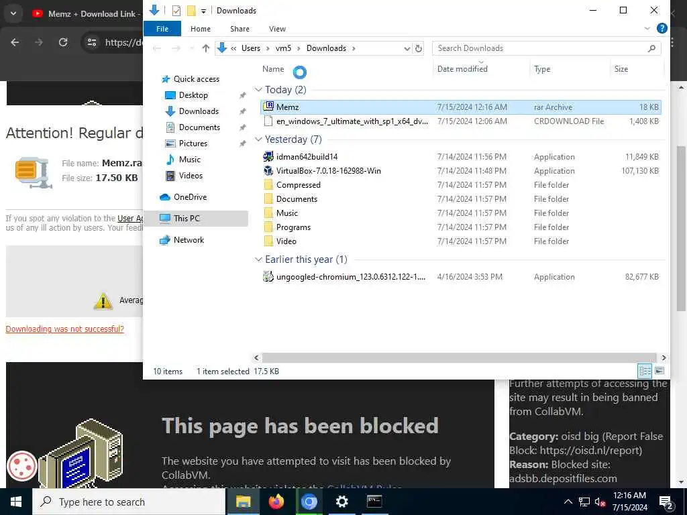Sort by the Name column header
This screenshot has width=687, height=515.
273,69
